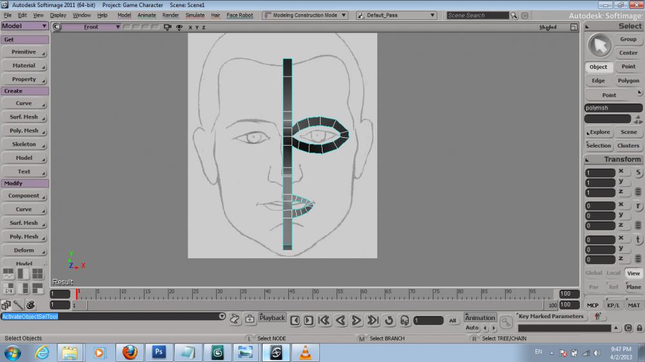Toggle View transform mode
This screenshot has height=362, width=645.
click(x=633, y=273)
